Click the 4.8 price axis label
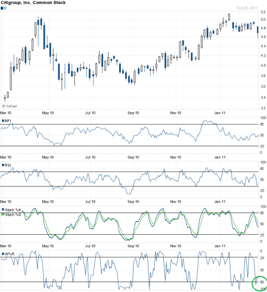This screenshot has width=267, height=292. coord(263,28)
